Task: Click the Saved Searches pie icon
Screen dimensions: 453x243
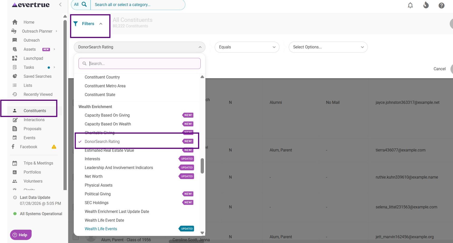Action: pyautogui.click(x=15, y=76)
